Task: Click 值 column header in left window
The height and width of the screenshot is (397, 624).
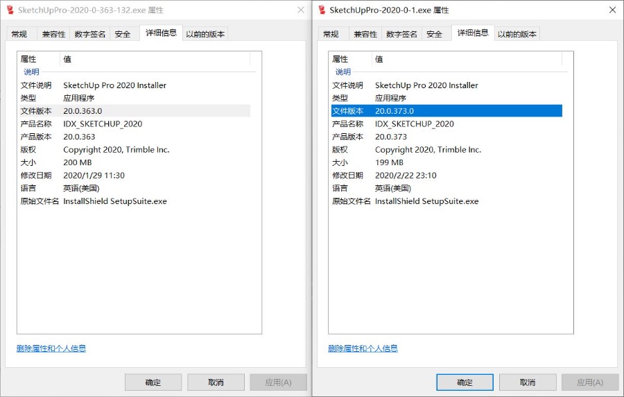Action: 155,59
